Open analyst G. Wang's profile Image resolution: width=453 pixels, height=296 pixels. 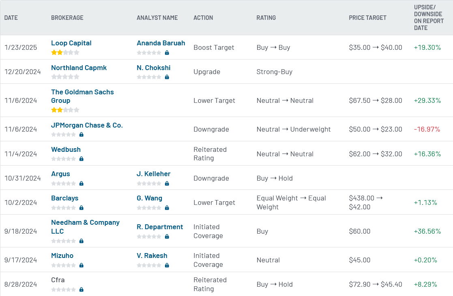[x=149, y=198]
